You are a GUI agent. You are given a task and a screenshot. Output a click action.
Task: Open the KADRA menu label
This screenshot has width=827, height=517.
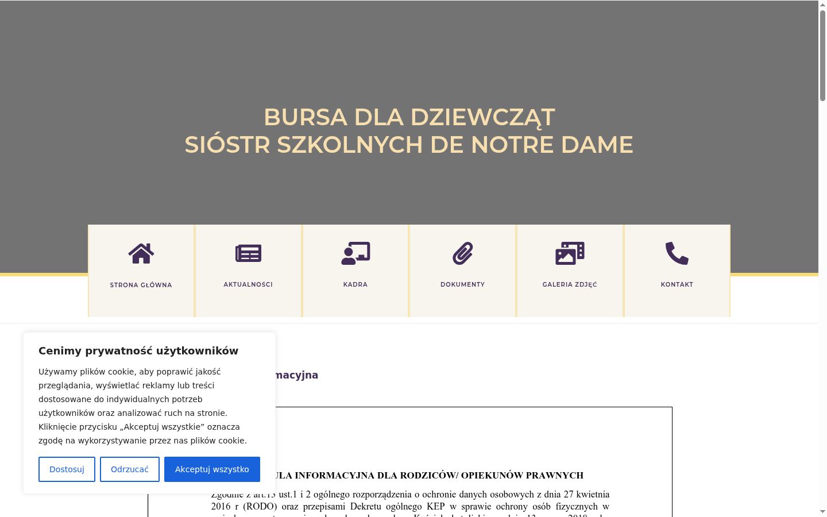pos(355,284)
